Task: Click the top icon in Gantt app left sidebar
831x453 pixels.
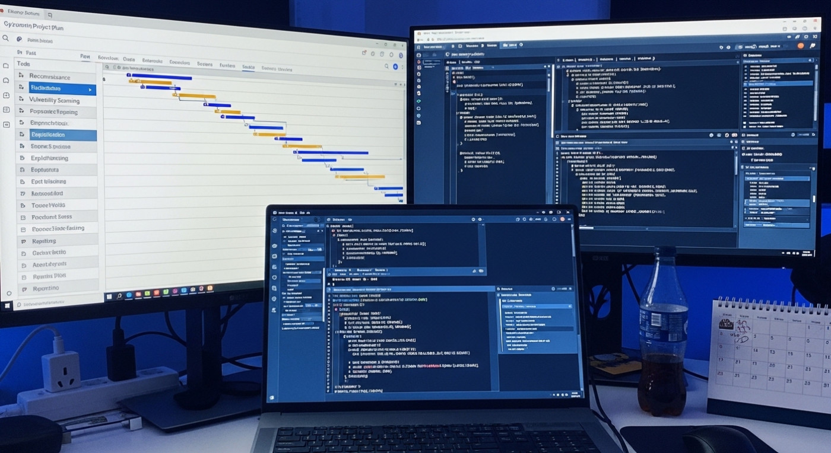Action: click(6, 66)
